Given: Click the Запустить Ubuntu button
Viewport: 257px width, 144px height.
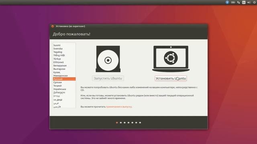Looking at the screenshot, I should (108, 78).
